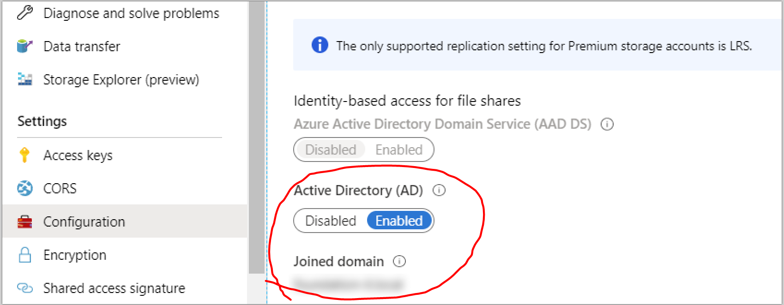784x305 pixels.
Task: Click the Diagnose and solve problems wrench icon
Action: click(x=25, y=13)
